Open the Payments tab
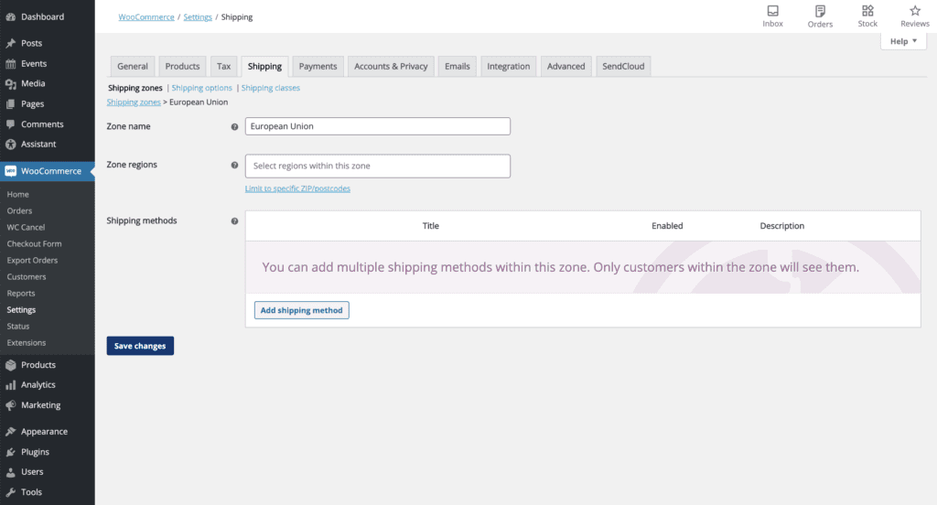 [318, 67]
